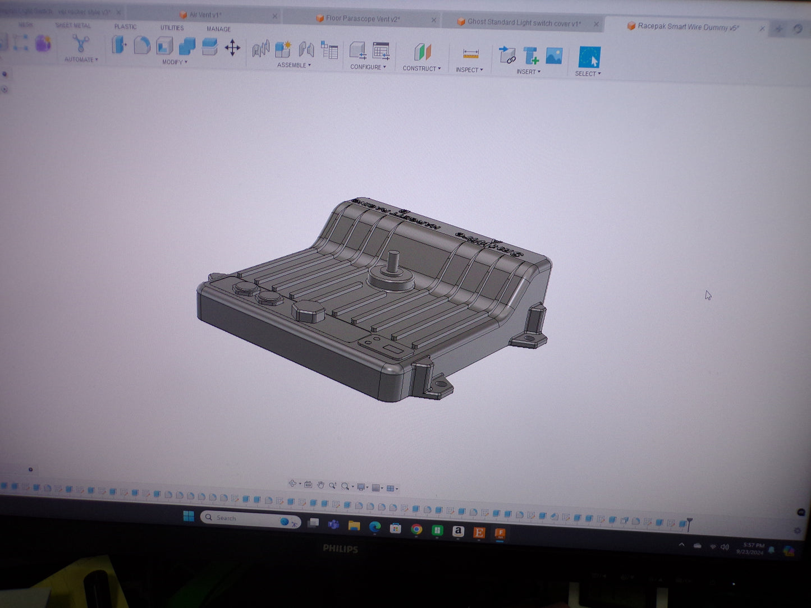Expand the ASSEMBLE dropdown

(294, 66)
